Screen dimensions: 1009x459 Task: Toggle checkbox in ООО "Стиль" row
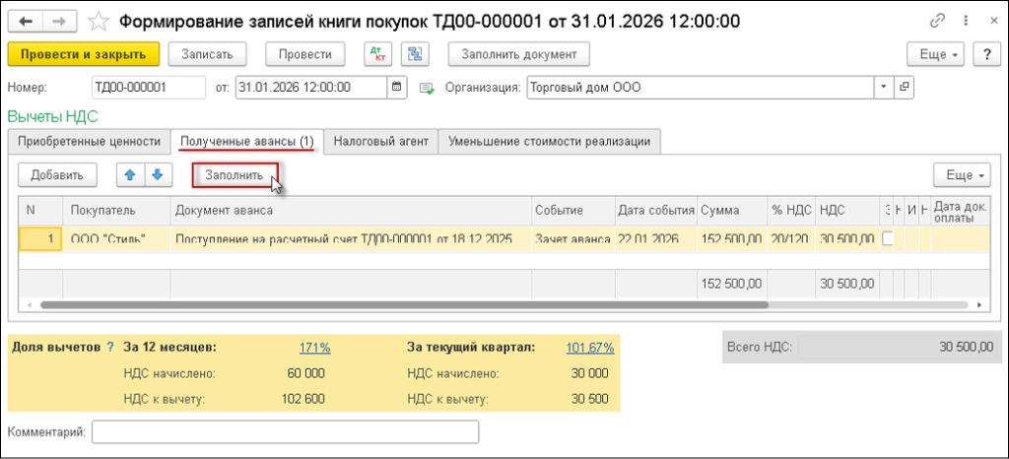coord(887,238)
